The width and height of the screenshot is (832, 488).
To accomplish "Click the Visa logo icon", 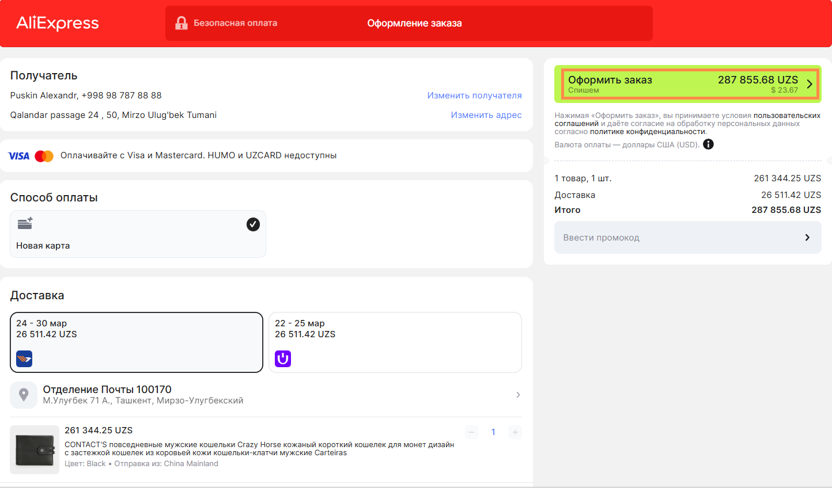I will [19, 156].
